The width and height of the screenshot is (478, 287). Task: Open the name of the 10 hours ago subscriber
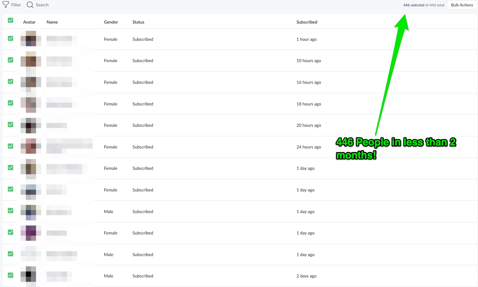pos(59,61)
